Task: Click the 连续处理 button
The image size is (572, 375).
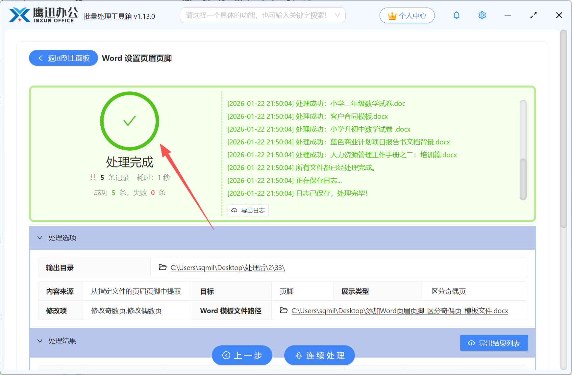Action: [x=319, y=355]
